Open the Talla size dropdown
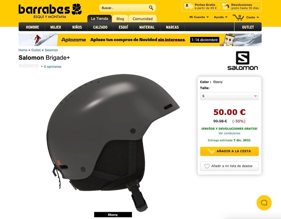 229,96
